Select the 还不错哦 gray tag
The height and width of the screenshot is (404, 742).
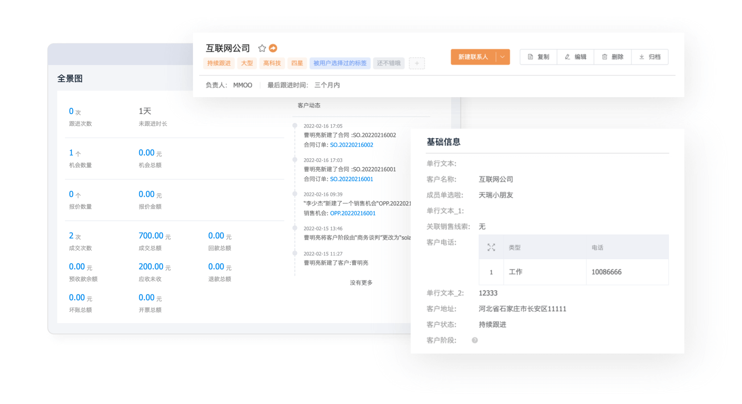click(388, 63)
